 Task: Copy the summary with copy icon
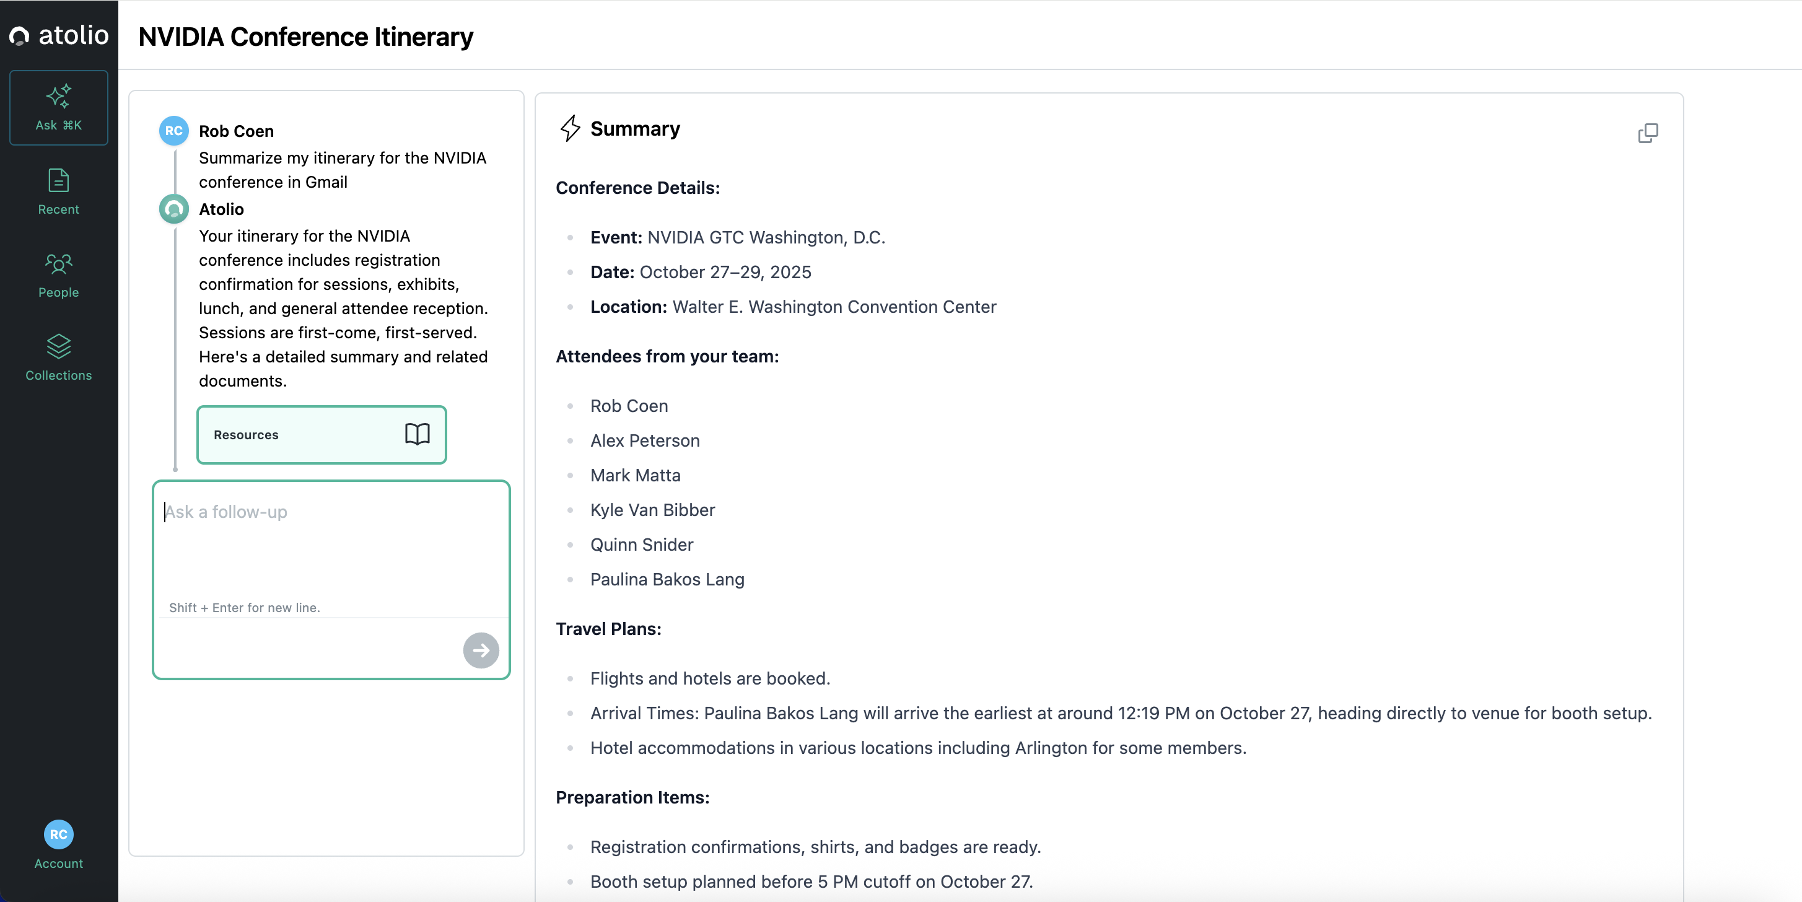(x=1647, y=133)
